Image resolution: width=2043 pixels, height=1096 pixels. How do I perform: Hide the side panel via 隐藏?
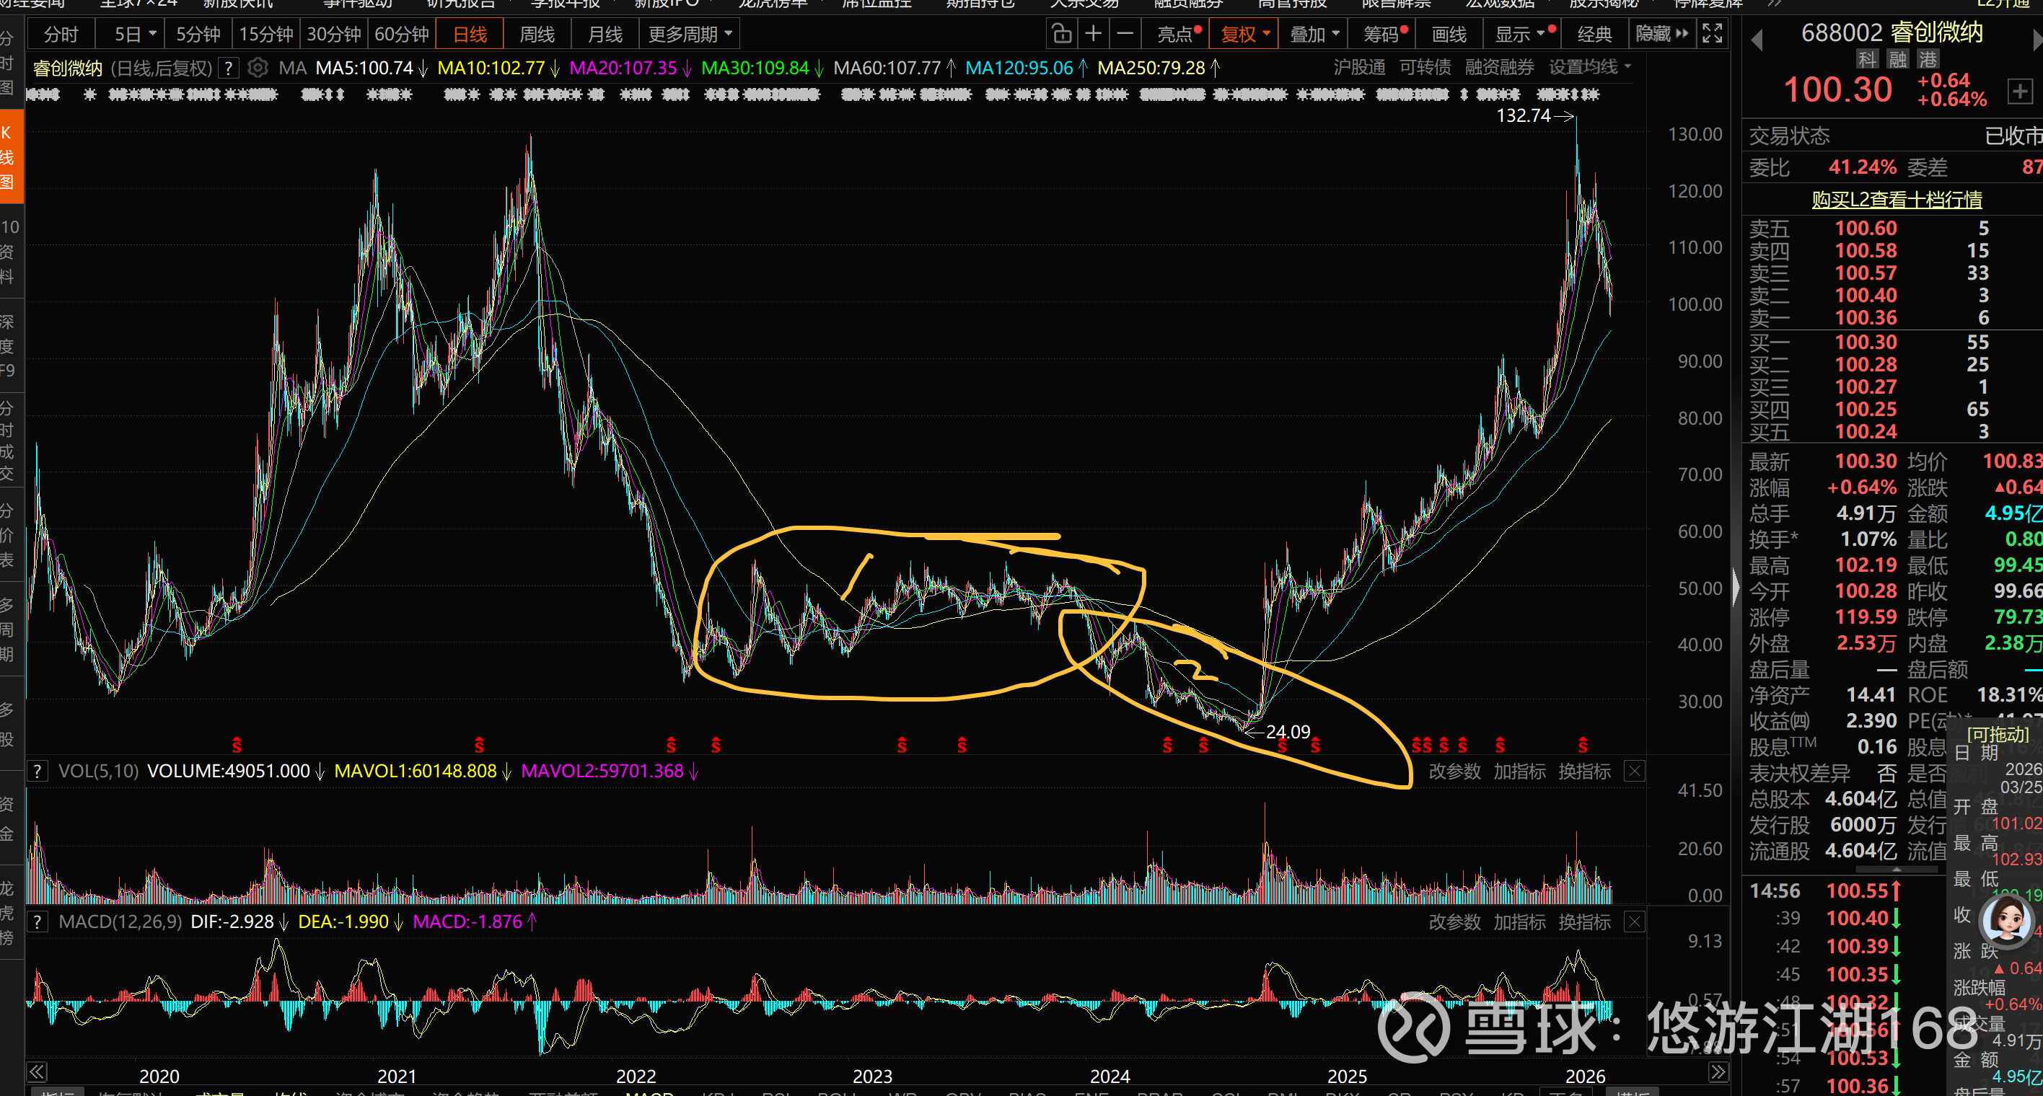pos(1661,34)
